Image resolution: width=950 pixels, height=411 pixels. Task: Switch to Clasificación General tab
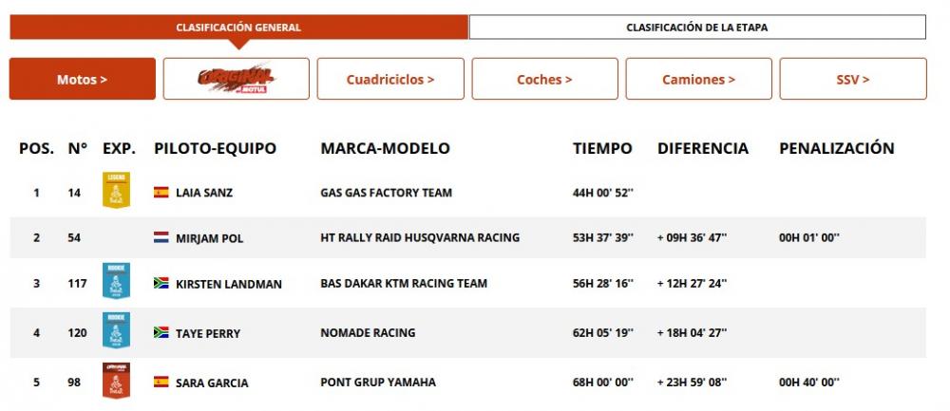click(238, 28)
